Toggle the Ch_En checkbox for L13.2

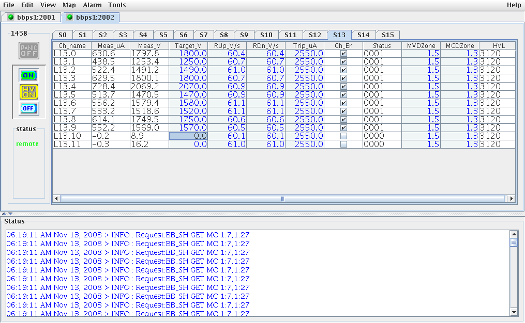pos(343,70)
